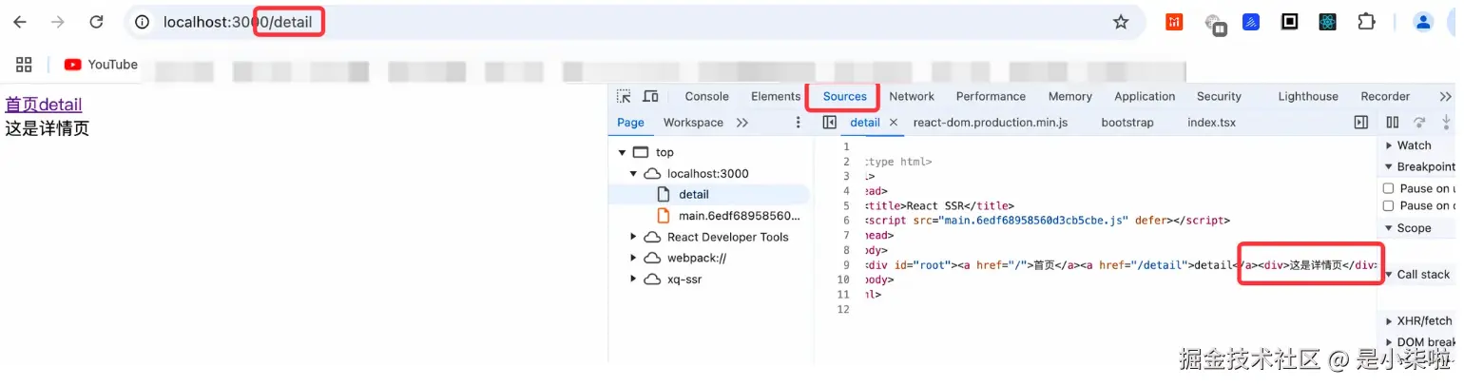Viewport: 1464px width, 386px height.
Task: Open the orange M extension
Action: (1174, 22)
